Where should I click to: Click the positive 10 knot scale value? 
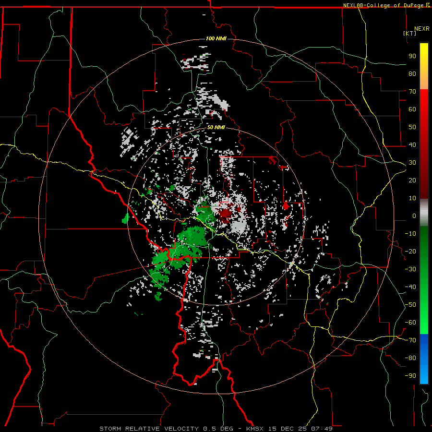pyautogui.click(x=412, y=198)
